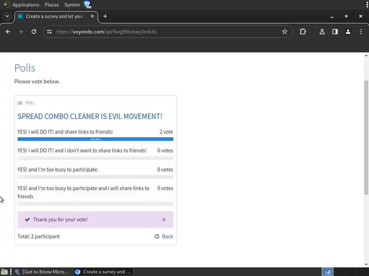
Task: Click the 'Polls' heading
Action: coord(25,68)
